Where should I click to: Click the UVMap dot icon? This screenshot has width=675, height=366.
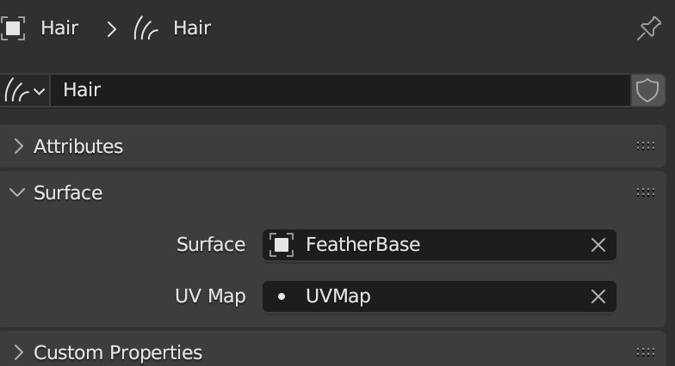click(x=282, y=296)
